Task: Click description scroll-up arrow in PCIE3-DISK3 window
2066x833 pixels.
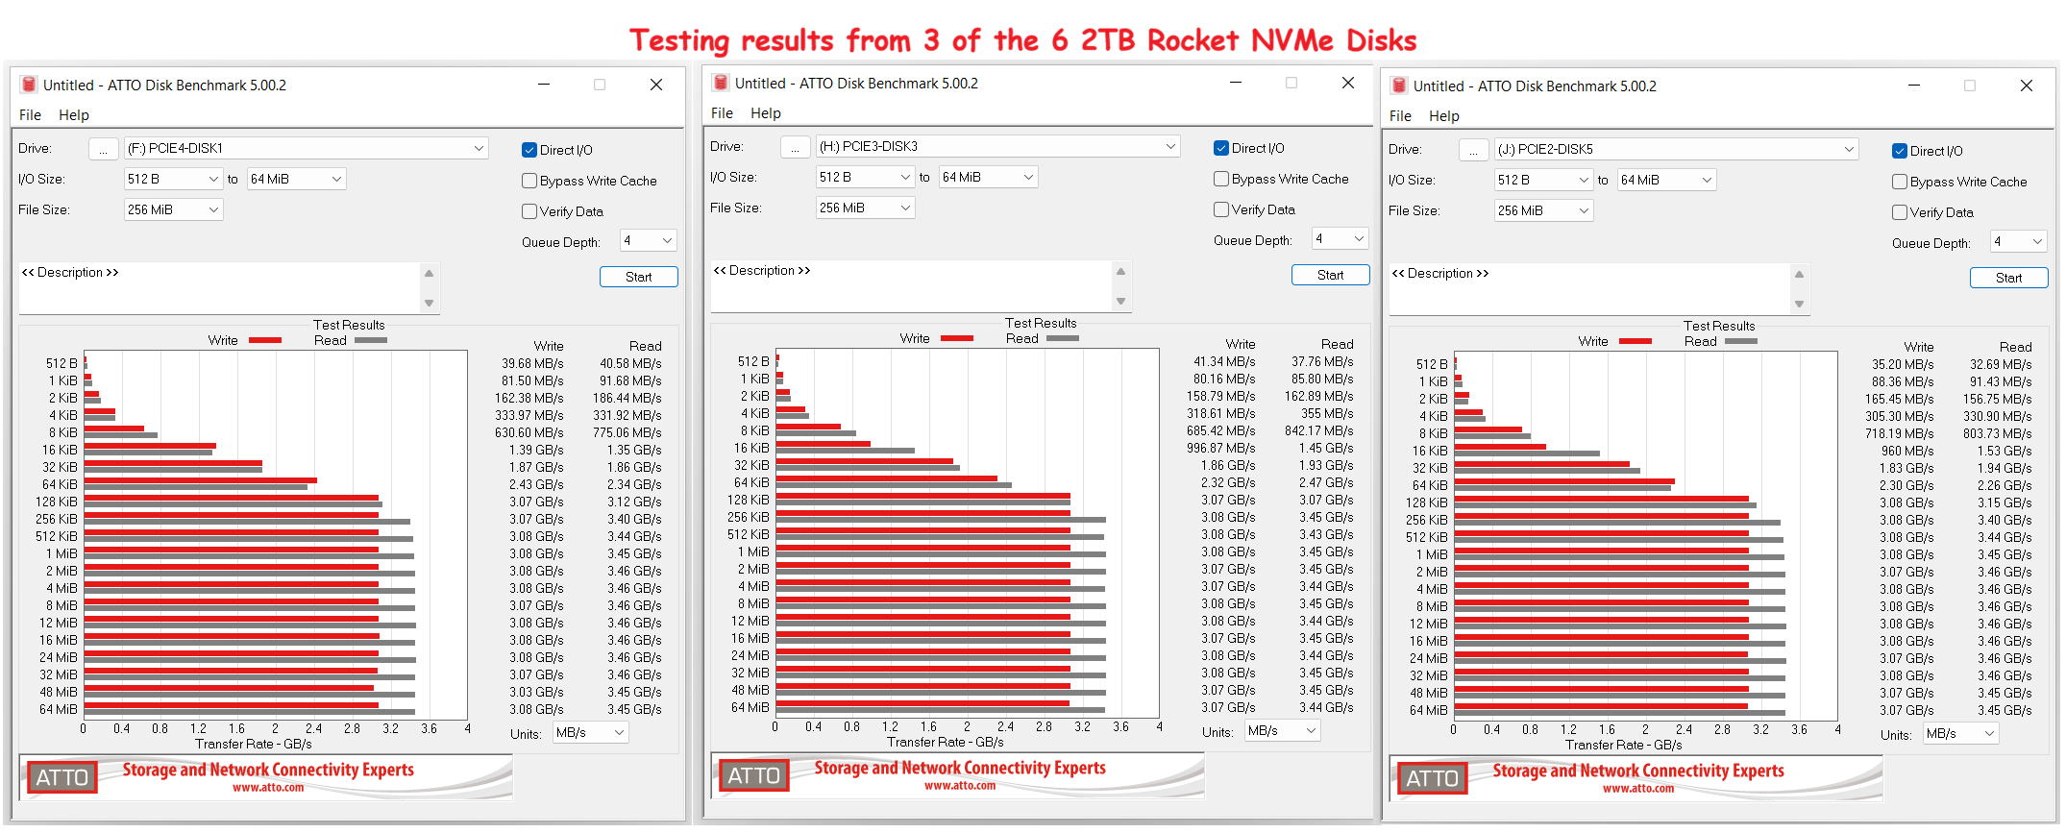Action: [1120, 272]
